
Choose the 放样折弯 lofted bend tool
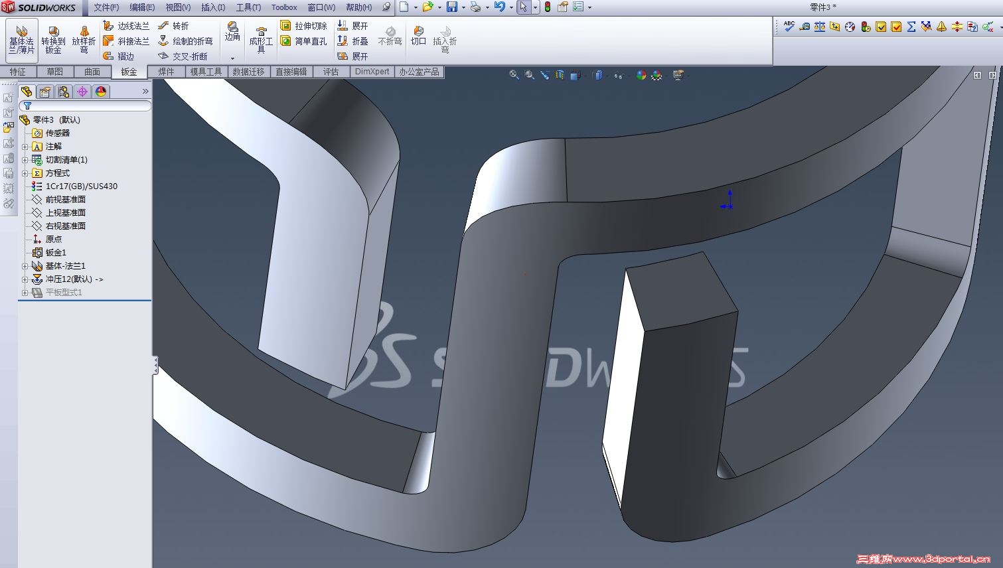[84, 40]
